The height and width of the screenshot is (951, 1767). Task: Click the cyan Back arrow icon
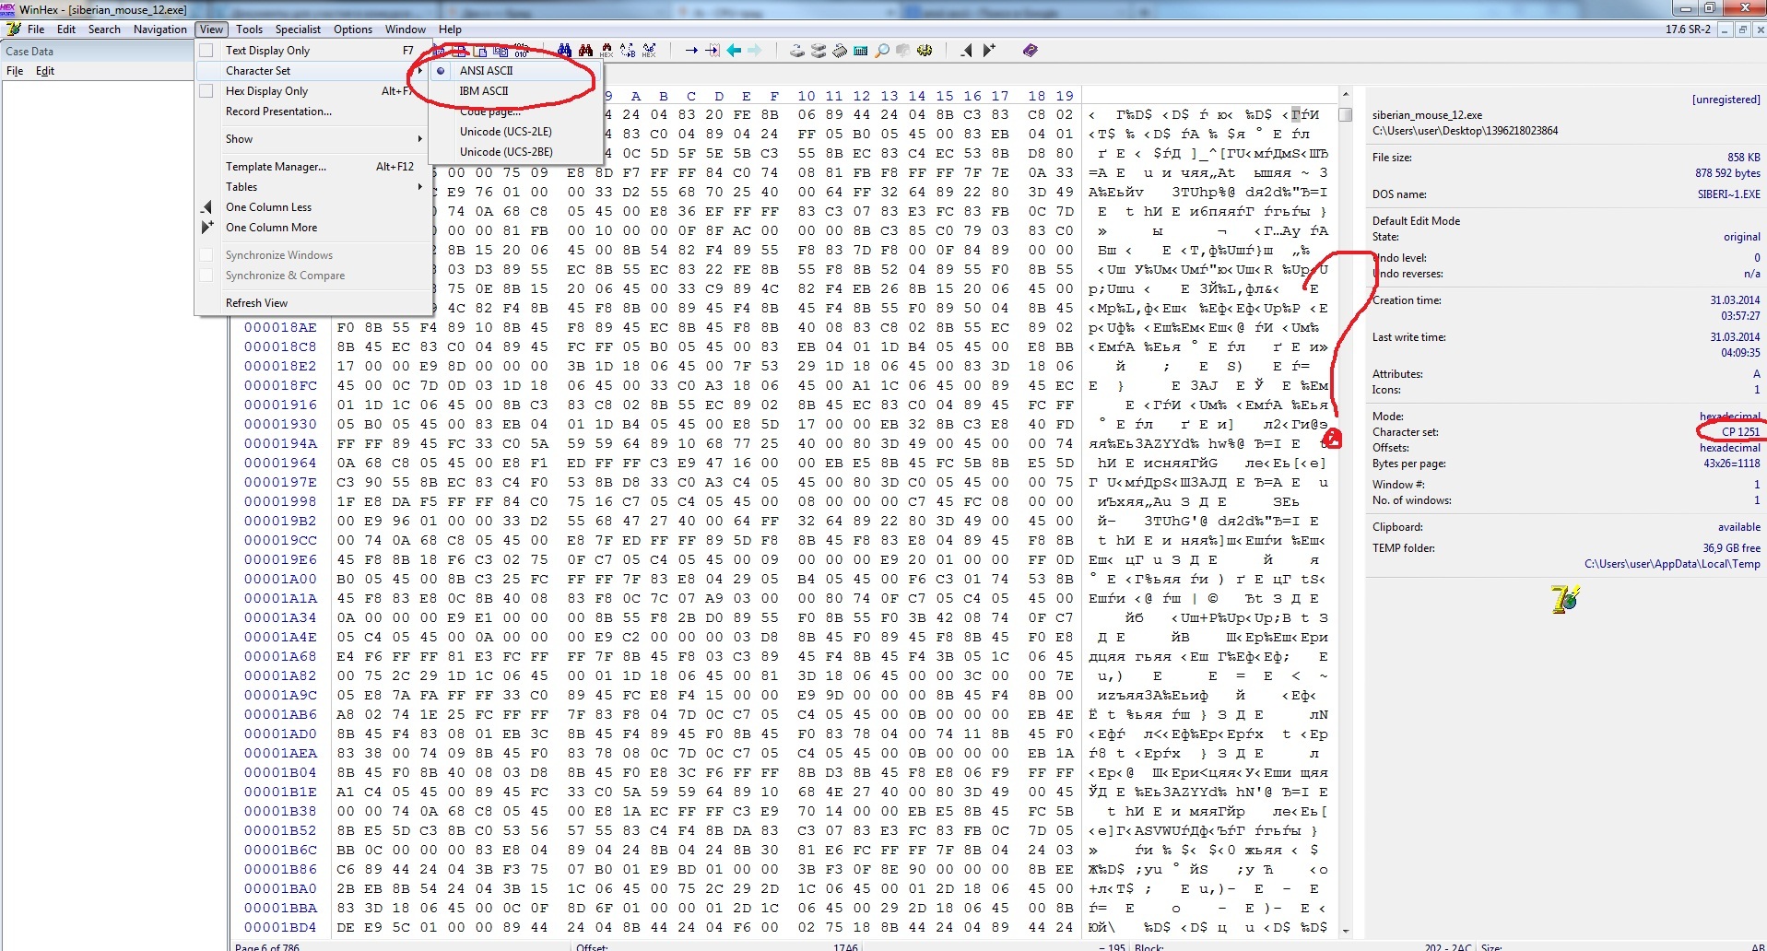pyautogui.click(x=734, y=51)
